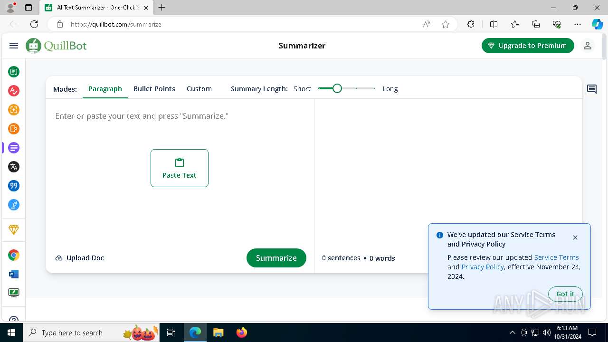The height and width of the screenshot is (342, 608).
Task: Select the purple Summarizer sidebar icon
Action: 14,148
